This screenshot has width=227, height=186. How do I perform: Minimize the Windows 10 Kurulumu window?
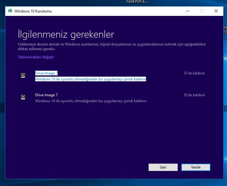tap(188, 11)
